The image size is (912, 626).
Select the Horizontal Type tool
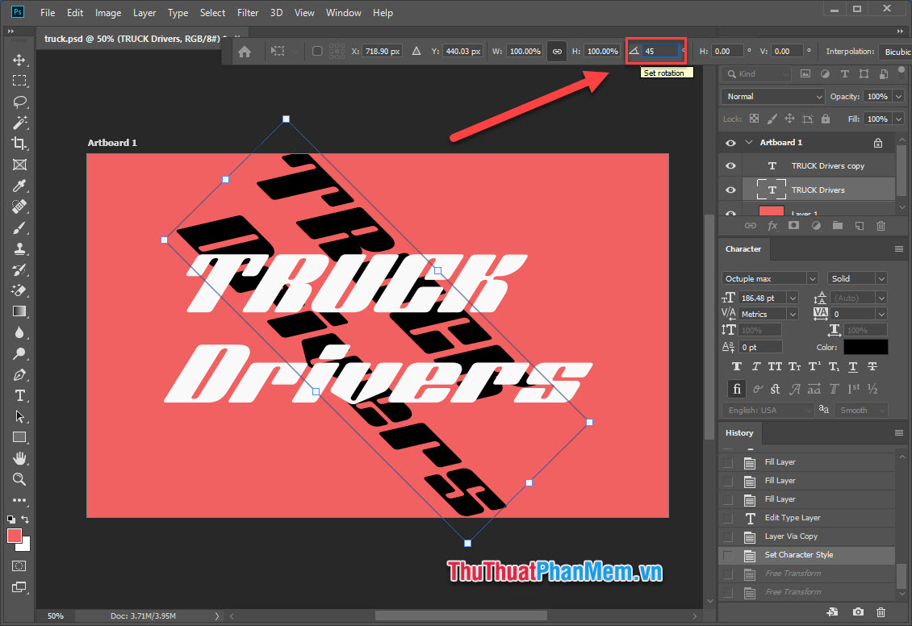[19, 396]
